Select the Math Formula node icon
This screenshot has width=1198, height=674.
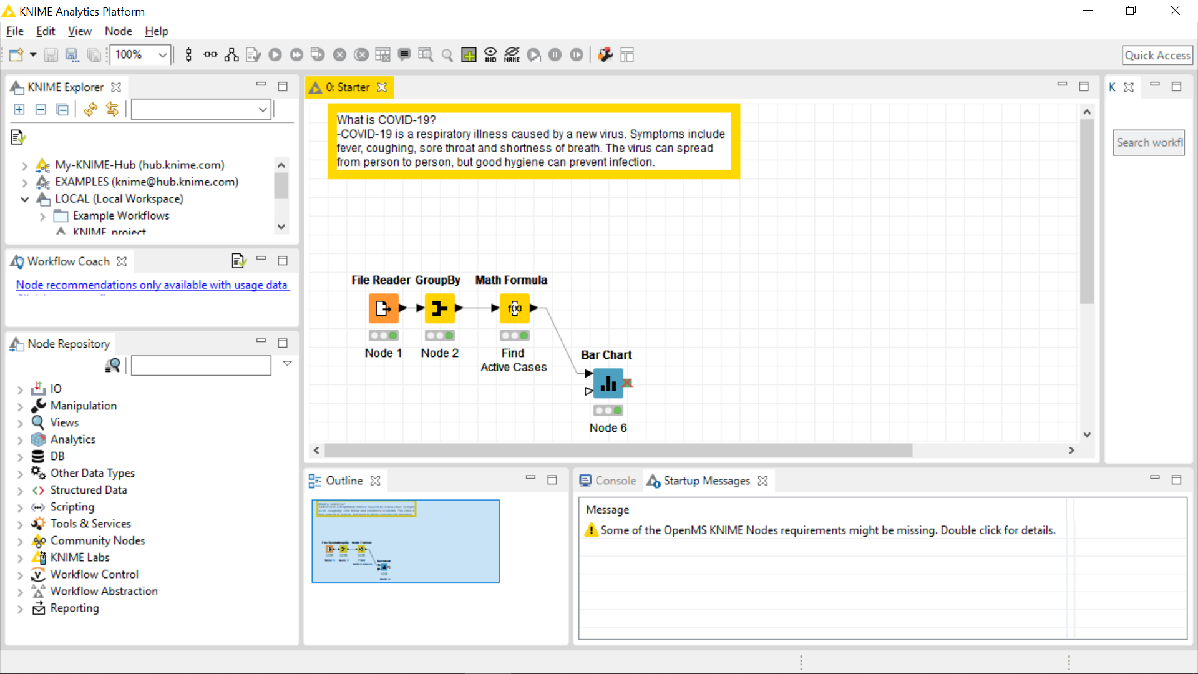[x=514, y=308]
